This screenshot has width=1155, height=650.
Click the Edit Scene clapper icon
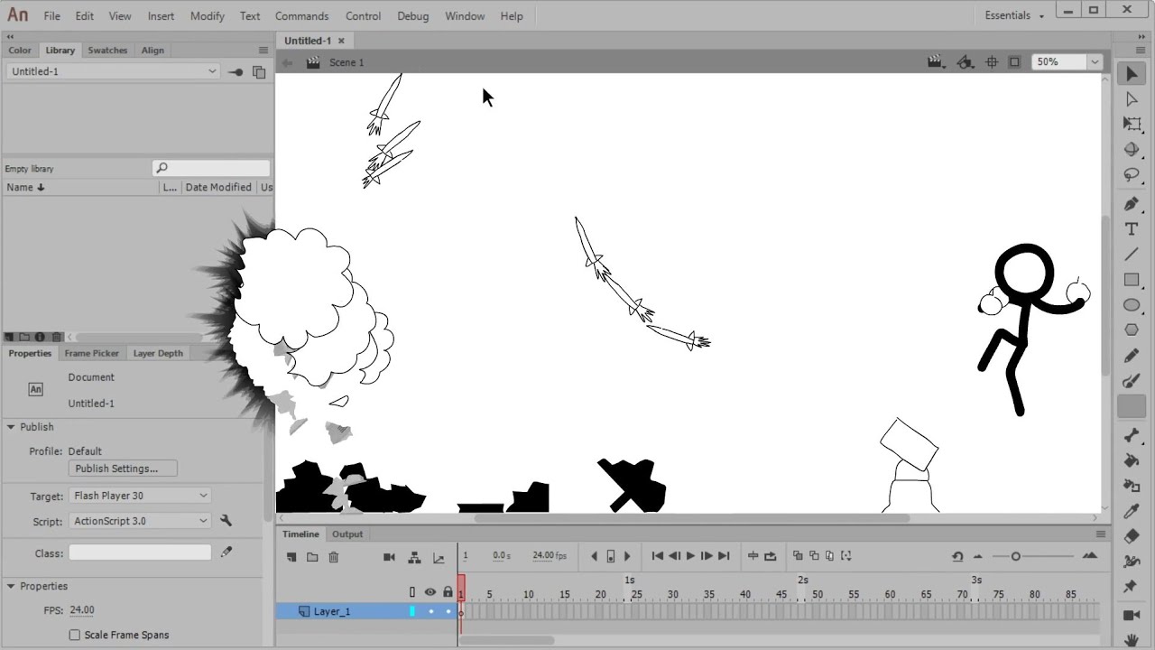[936, 61]
